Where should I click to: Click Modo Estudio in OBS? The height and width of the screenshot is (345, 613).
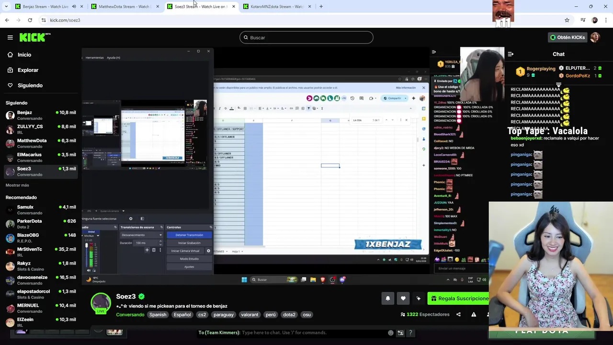click(189, 259)
